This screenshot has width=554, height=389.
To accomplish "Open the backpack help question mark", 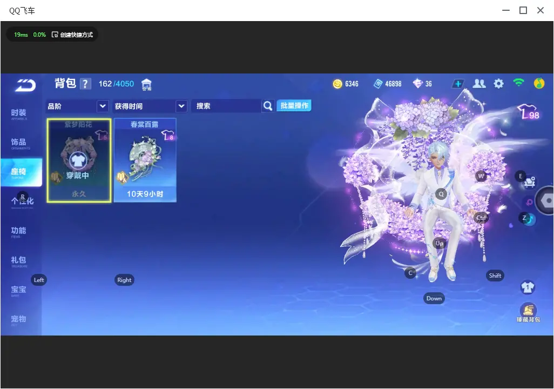I will point(85,84).
